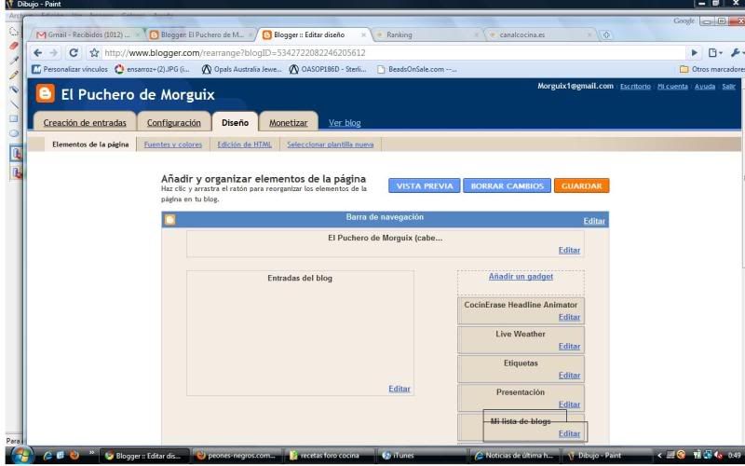Open the Personalizar vínculos bookmark

(x=70, y=69)
